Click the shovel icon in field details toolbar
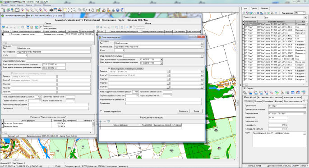 [x=282, y=92]
